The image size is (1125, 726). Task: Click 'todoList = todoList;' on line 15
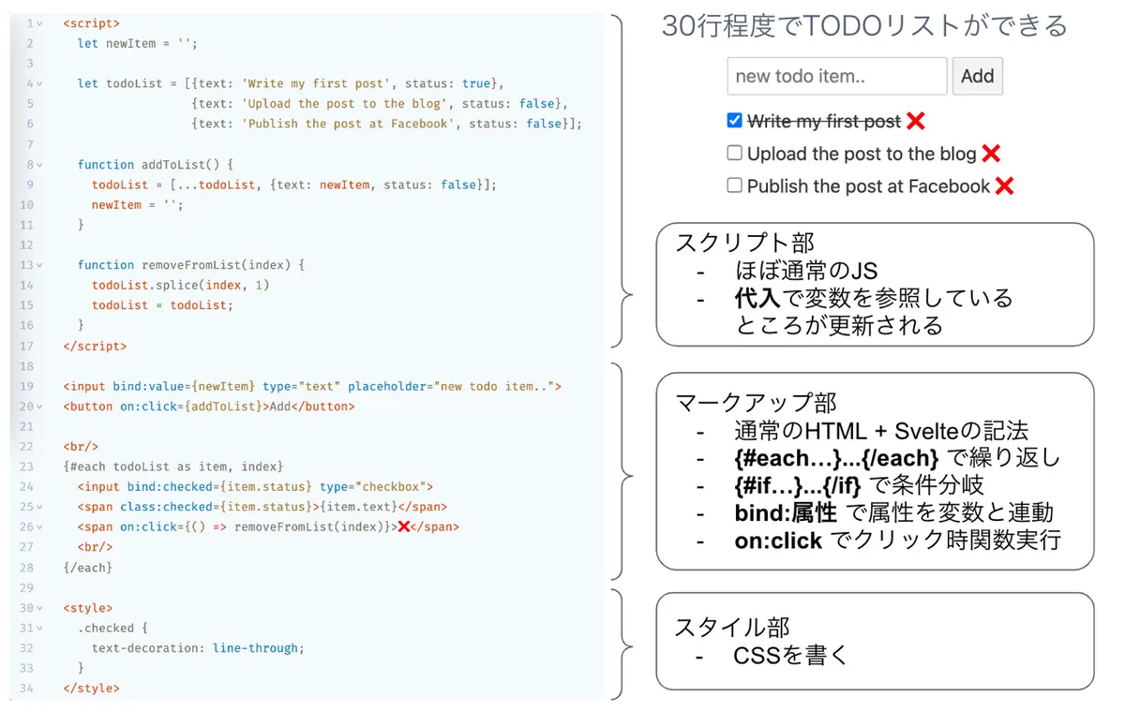pos(162,305)
